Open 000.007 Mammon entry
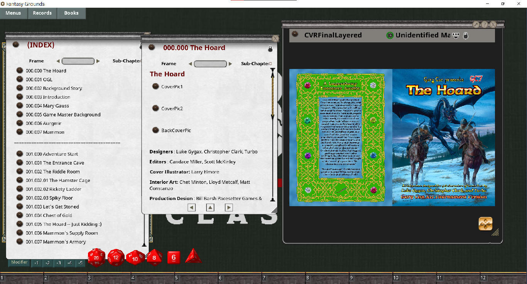 click(x=45, y=132)
